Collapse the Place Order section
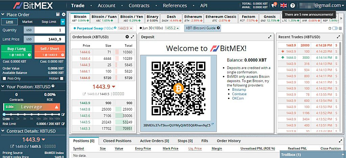The image size is (346, 158). tap(3, 15)
